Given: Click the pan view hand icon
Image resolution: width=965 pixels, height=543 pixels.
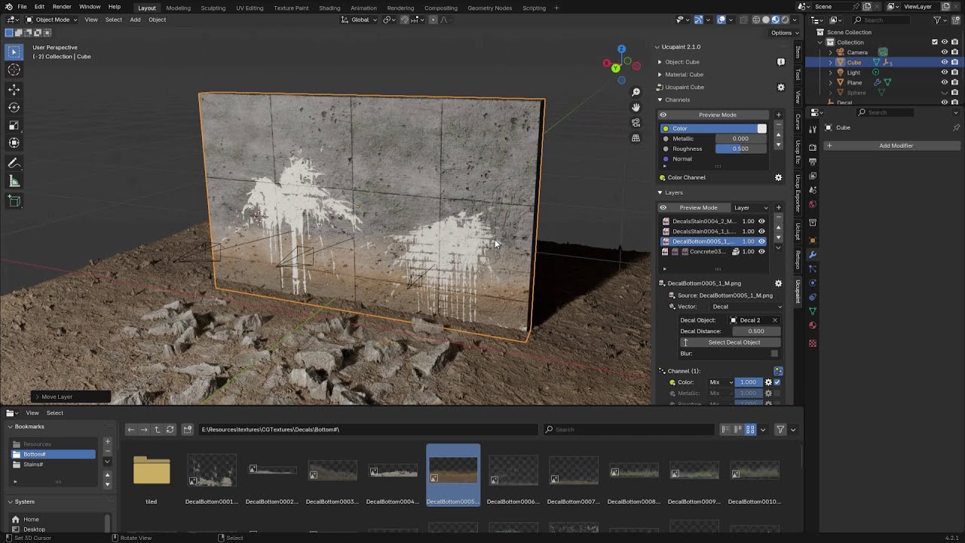Looking at the screenshot, I should point(636,107).
